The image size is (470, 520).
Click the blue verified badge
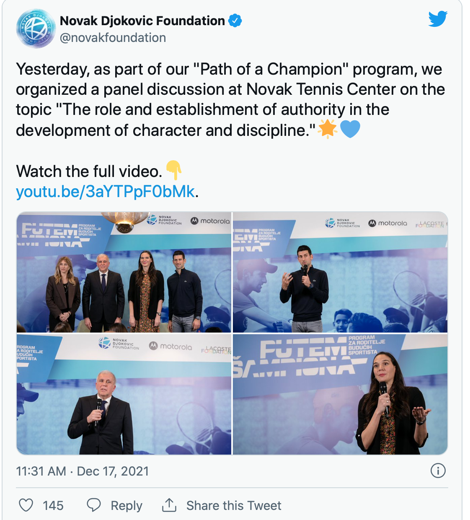(x=235, y=21)
